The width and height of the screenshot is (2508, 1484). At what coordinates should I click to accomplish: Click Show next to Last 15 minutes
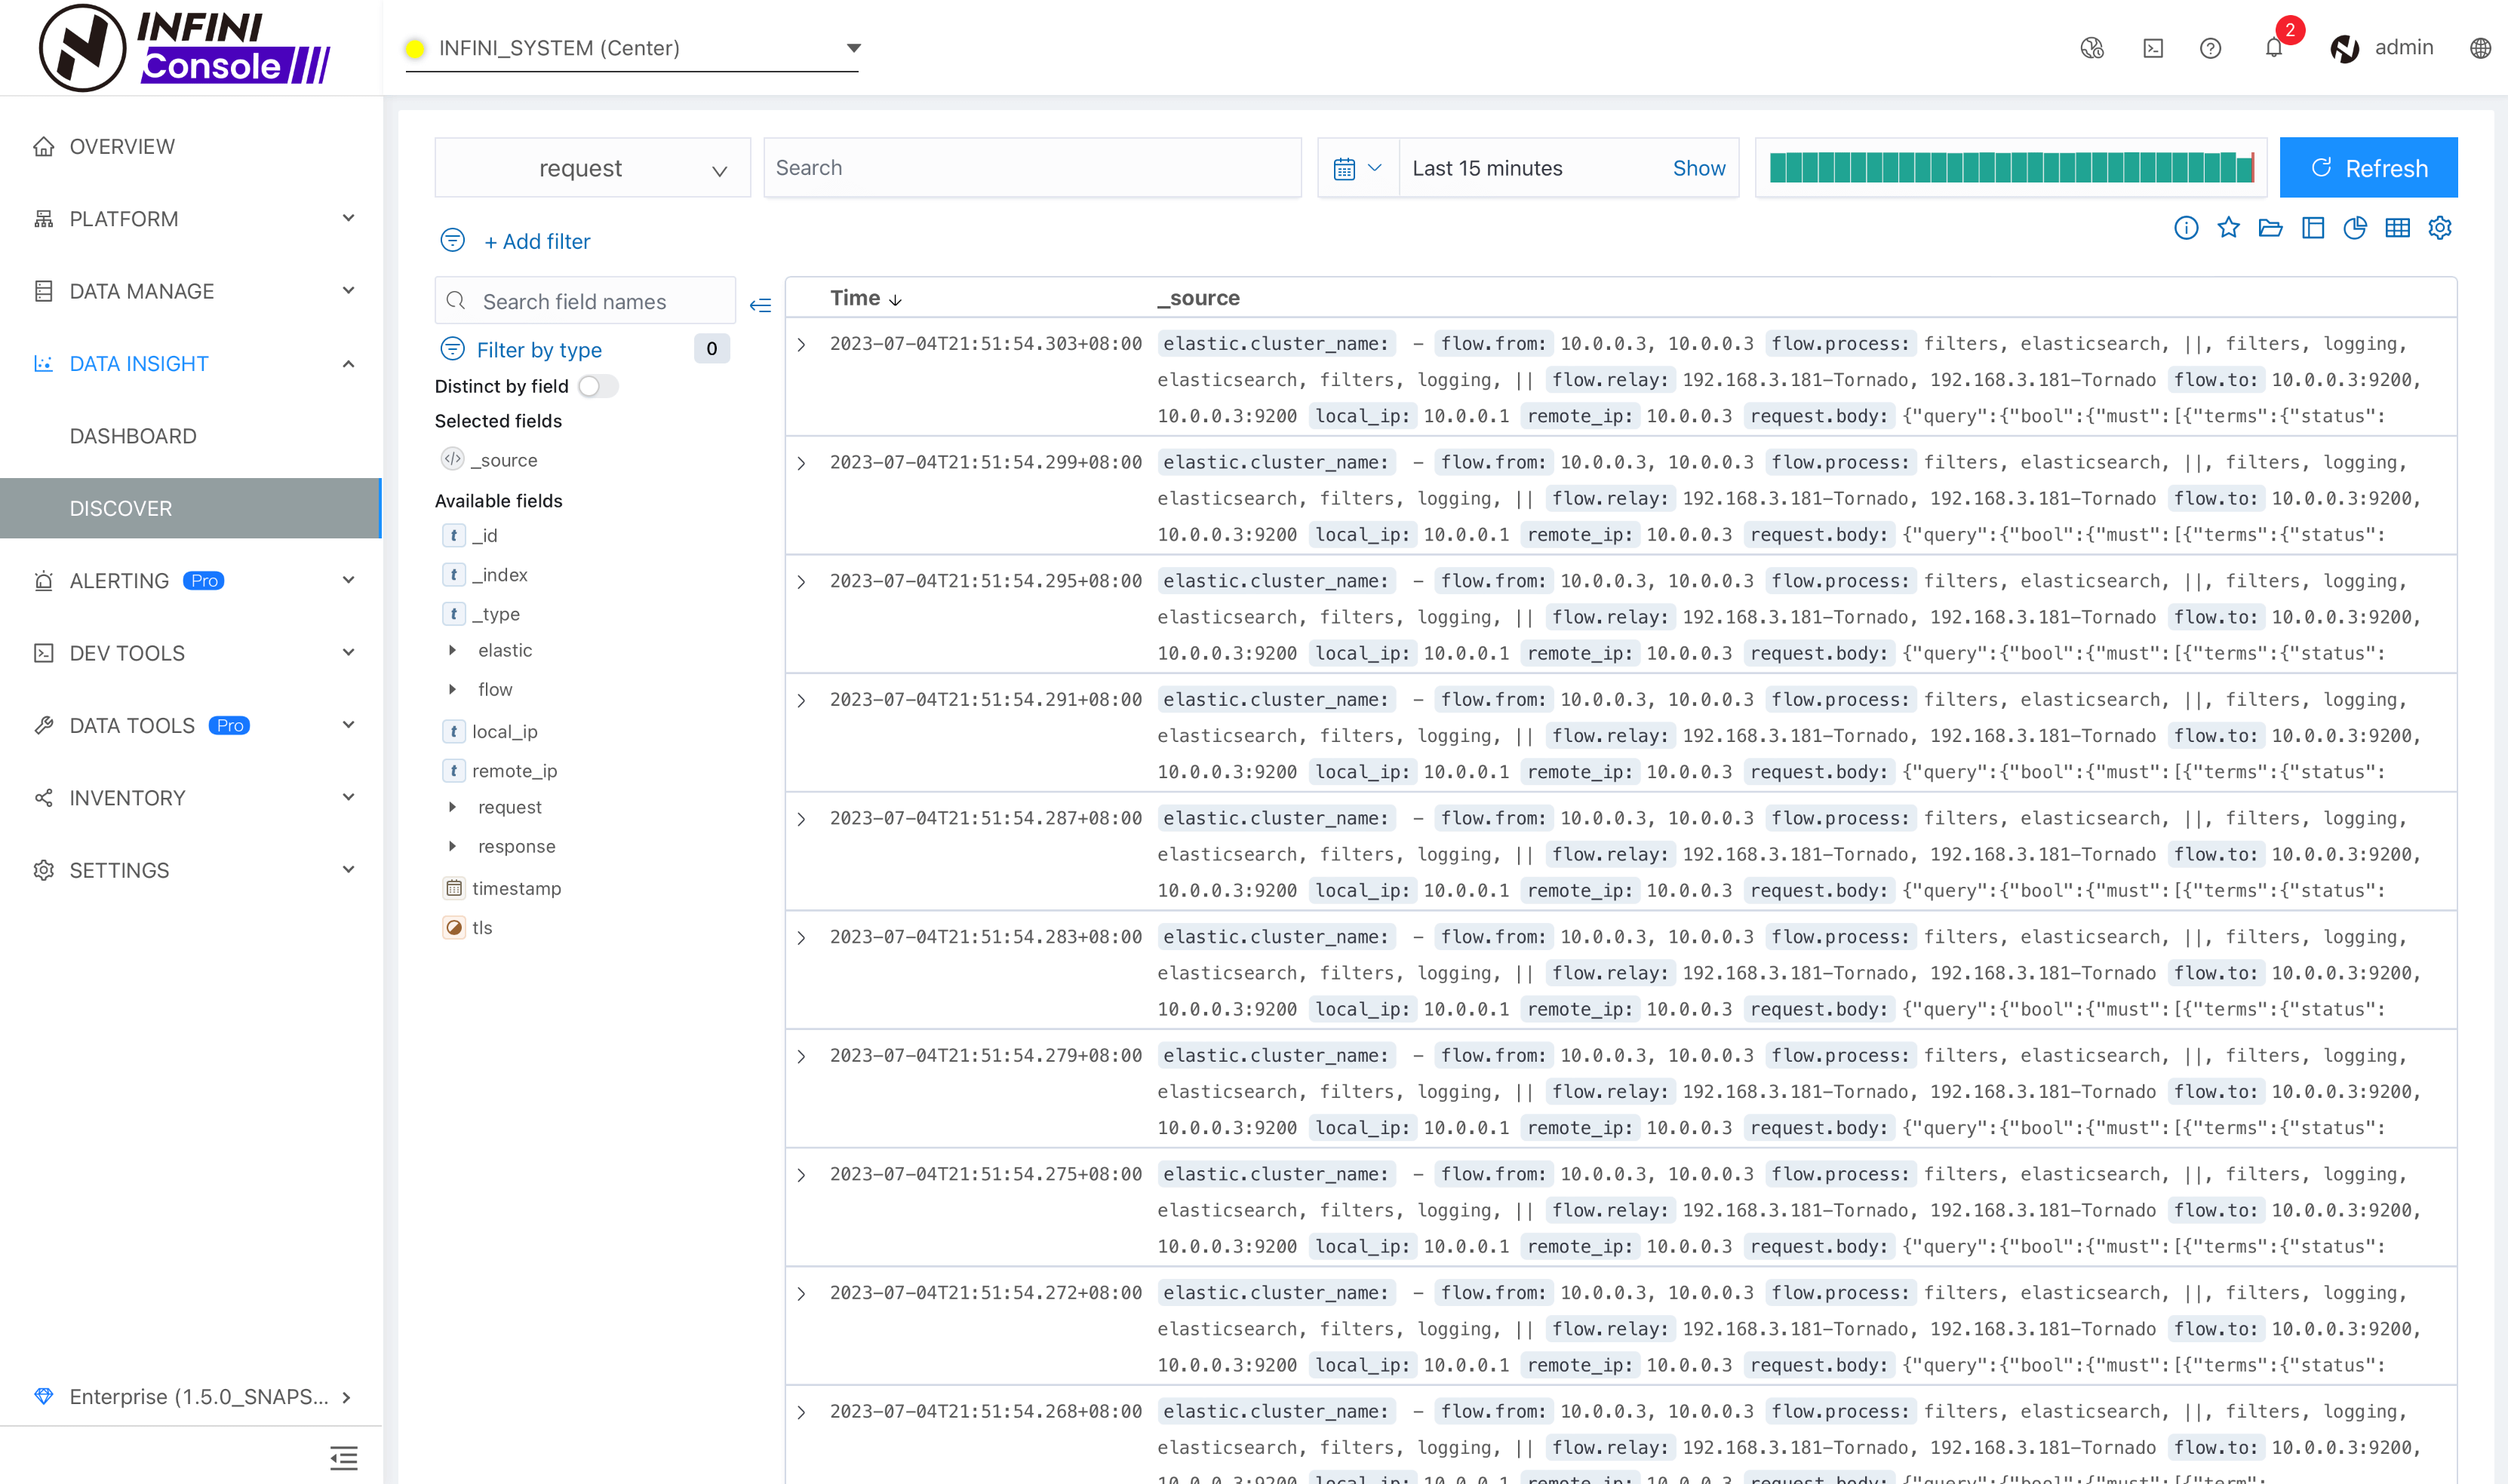[1698, 168]
